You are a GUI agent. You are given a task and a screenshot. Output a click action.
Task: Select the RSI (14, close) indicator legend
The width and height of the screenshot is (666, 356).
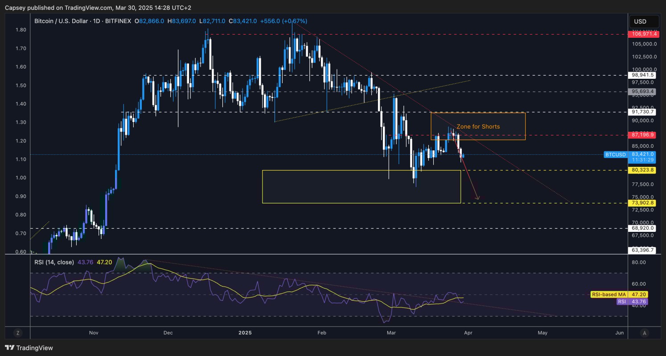tap(54, 262)
